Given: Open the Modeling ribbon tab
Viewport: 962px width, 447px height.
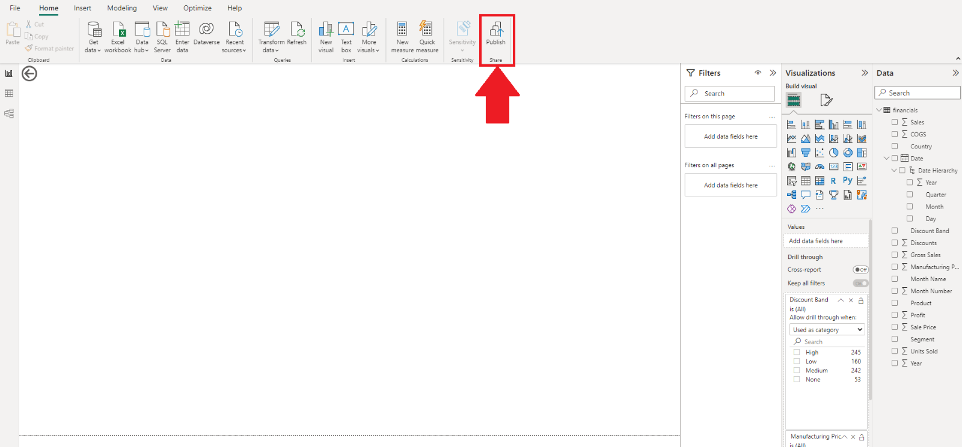Looking at the screenshot, I should [x=121, y=8].
